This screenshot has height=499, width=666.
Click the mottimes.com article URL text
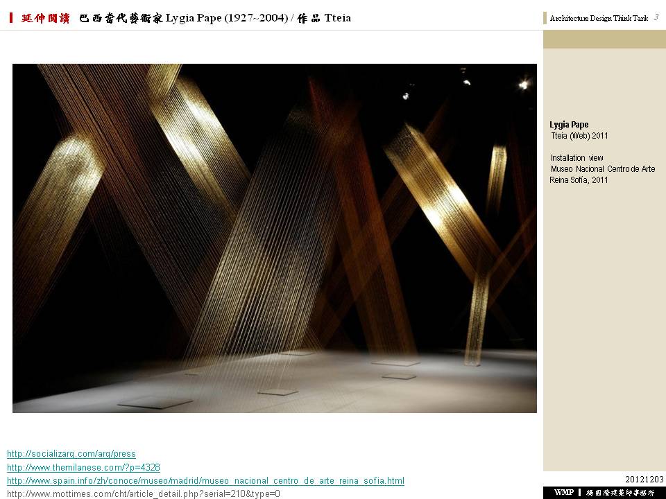pos(144,493)
